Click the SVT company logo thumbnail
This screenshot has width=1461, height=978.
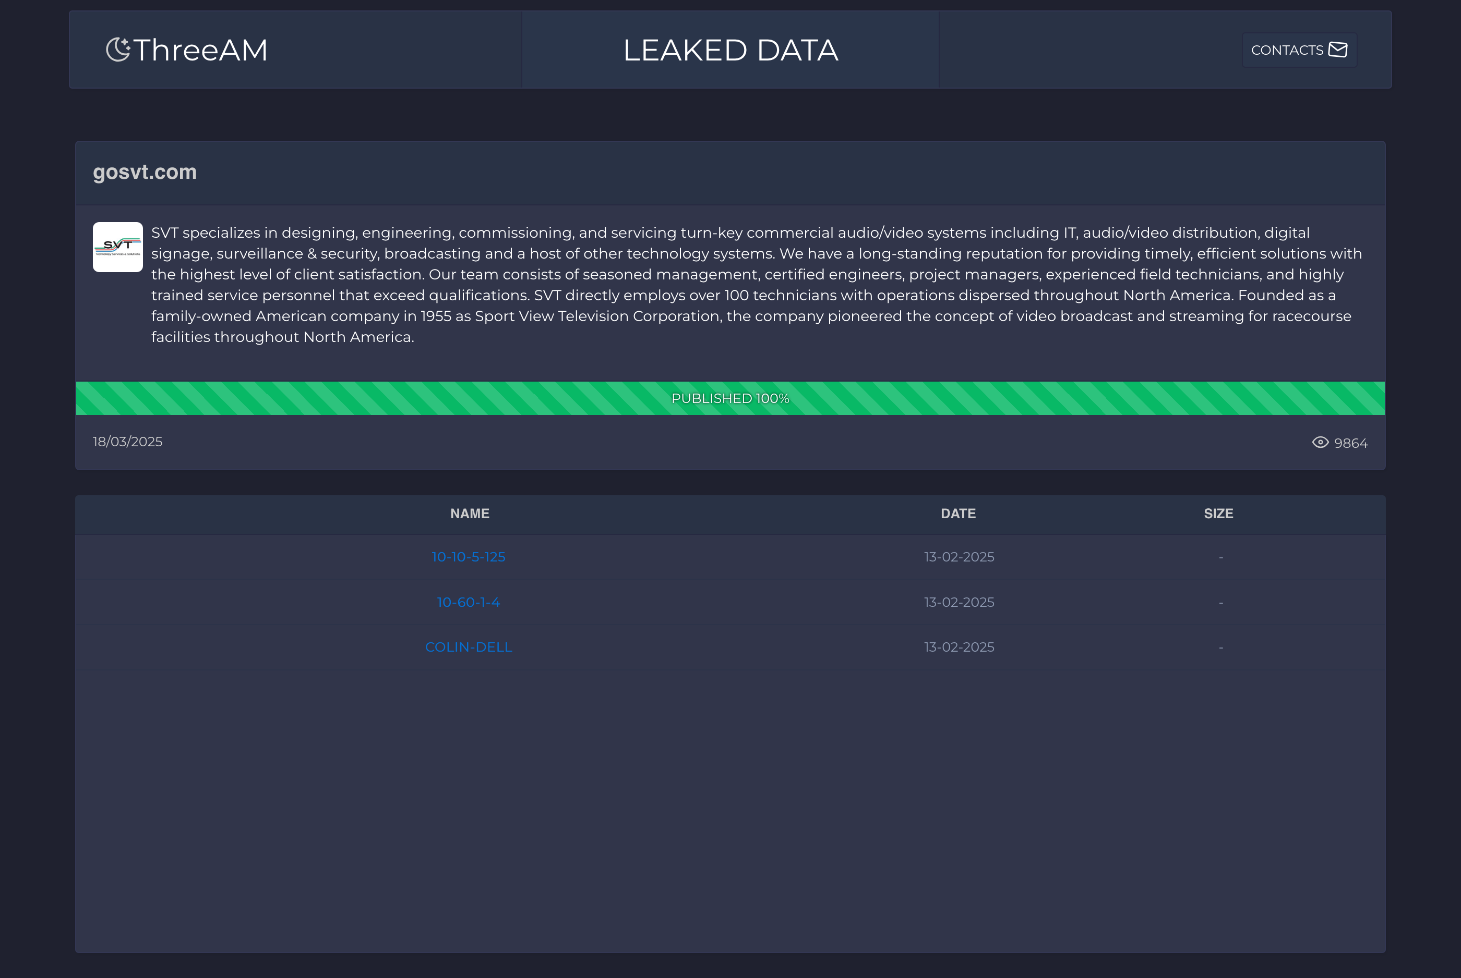coord(118,247)
